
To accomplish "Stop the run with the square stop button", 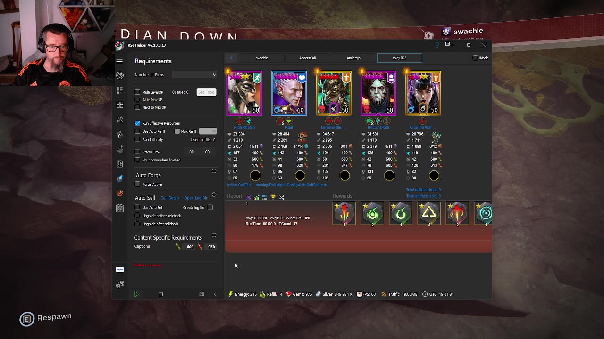I will point(160,294).
